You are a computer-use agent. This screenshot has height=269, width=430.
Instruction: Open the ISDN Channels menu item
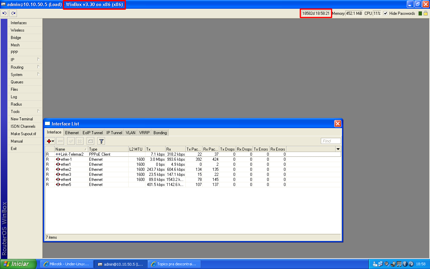click(x=25, y=126)
